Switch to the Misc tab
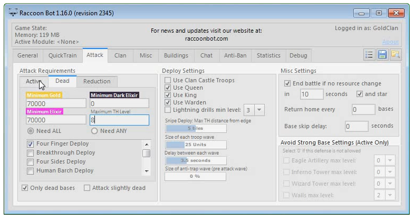 coord(146,55)
